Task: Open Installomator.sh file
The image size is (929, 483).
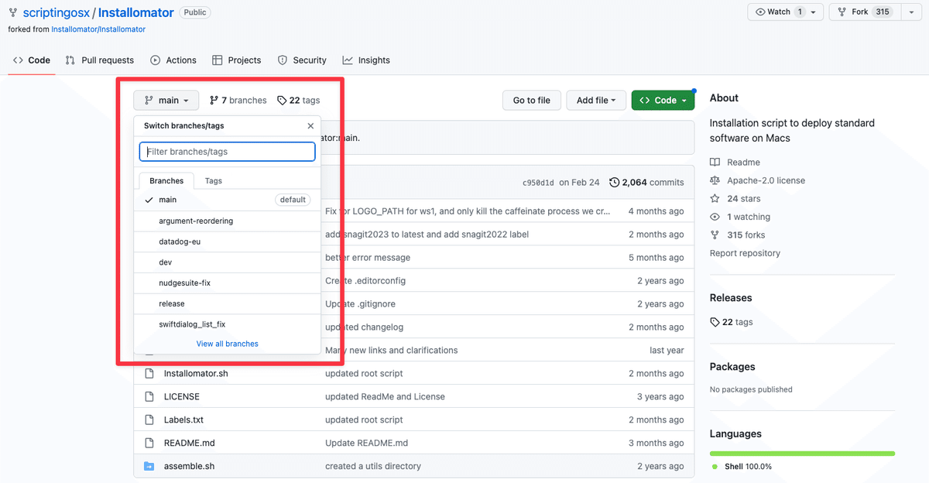Action: (196, 373)
